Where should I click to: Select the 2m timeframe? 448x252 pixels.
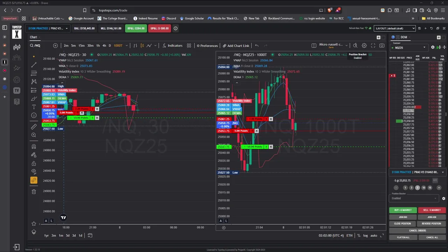click(x=66, y=45)
